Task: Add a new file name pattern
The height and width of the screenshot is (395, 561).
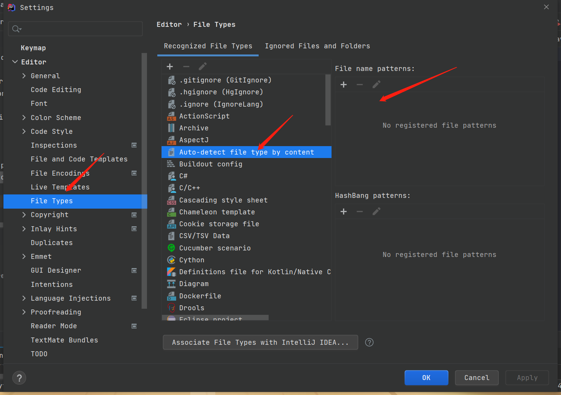Action: pyautogui.click(x=343, y=85)
